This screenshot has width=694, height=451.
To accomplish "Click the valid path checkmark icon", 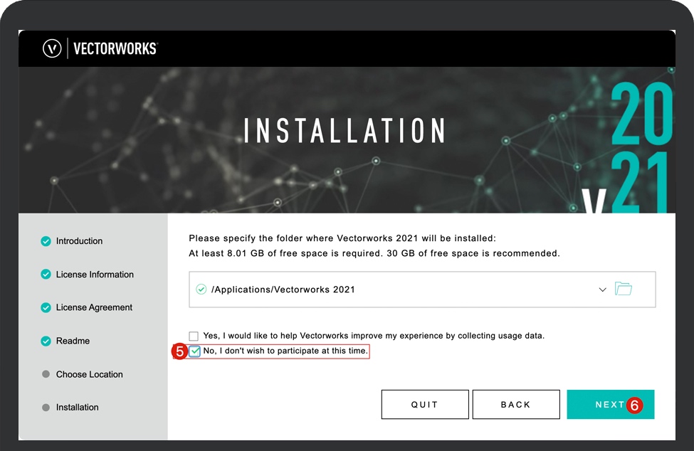I will coord(201,290).
